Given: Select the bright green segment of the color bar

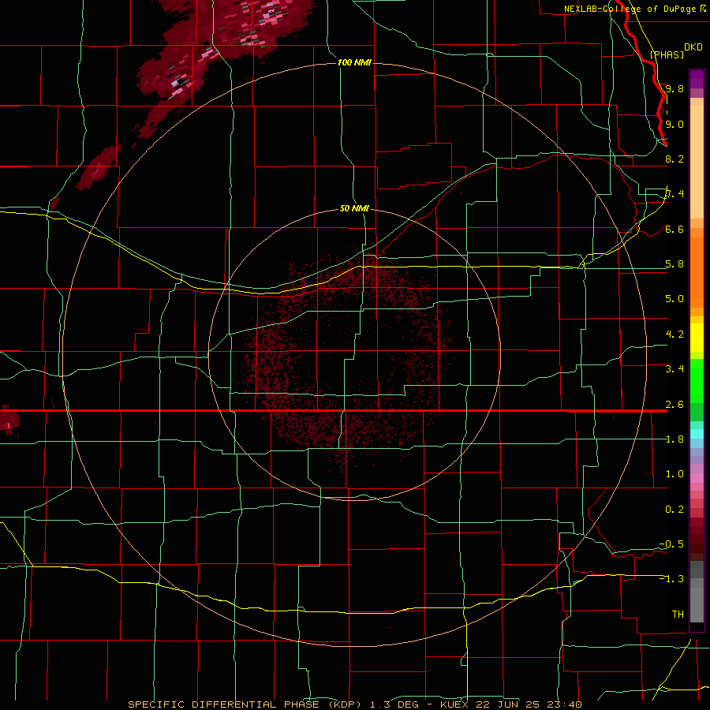Looking at the screenshot, I should pos(697,381).
